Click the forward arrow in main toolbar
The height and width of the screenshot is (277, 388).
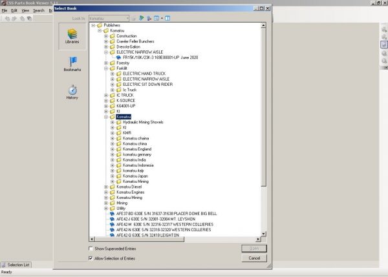14,19
